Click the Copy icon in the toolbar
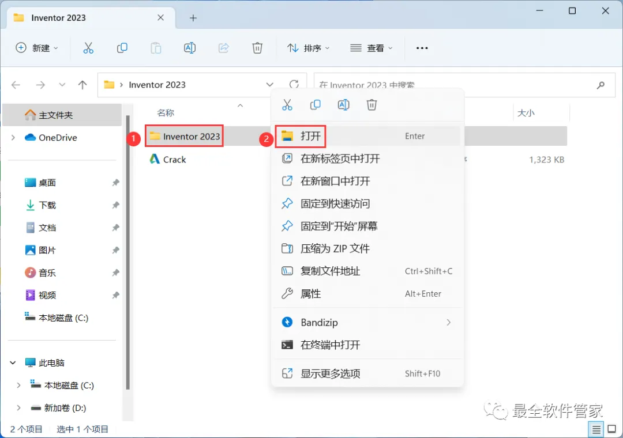The width and height of the screenshot is (623, 438). 122,48
